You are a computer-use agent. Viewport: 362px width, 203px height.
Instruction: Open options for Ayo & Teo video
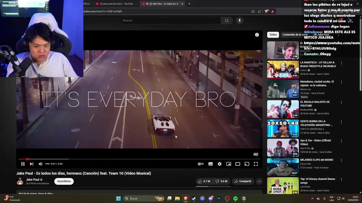coord(341,141)
